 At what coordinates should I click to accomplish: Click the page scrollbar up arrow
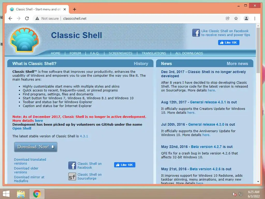(258, 26)
